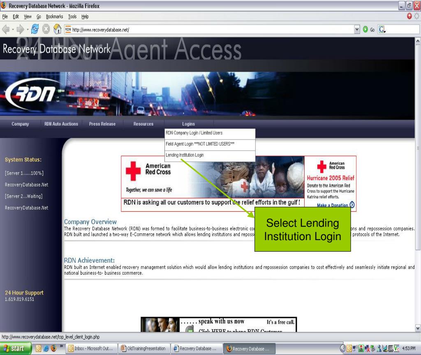Image resolution: width=421 pixels, height=355 pixels.
Task: Launch Internet Explorer from quick launch
Action: coord(46,348)
